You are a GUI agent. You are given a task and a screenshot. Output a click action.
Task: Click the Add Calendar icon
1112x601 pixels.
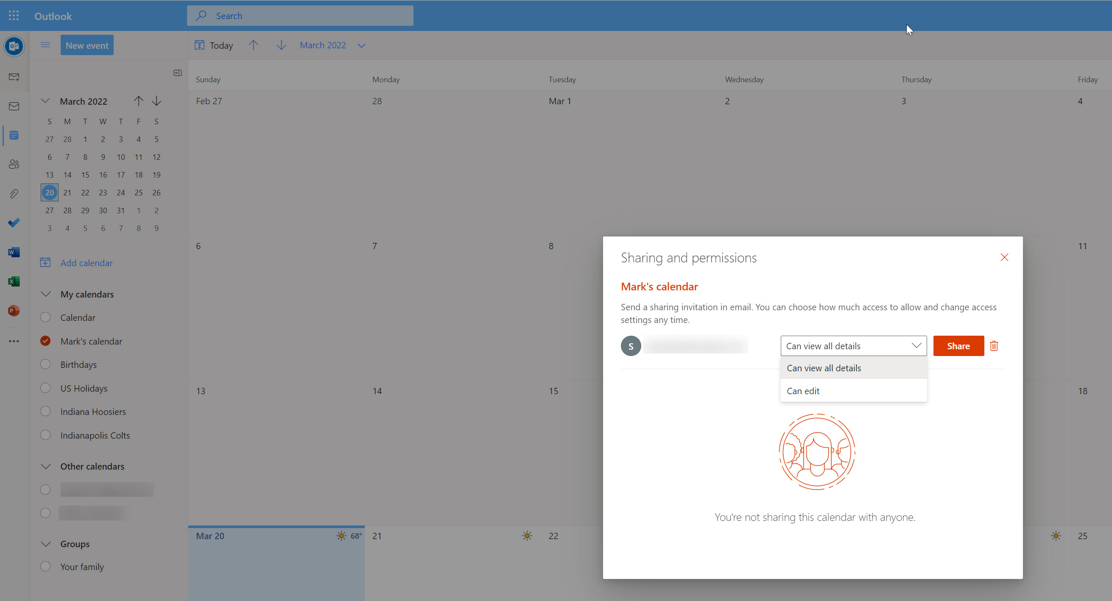tap(46, 263)
